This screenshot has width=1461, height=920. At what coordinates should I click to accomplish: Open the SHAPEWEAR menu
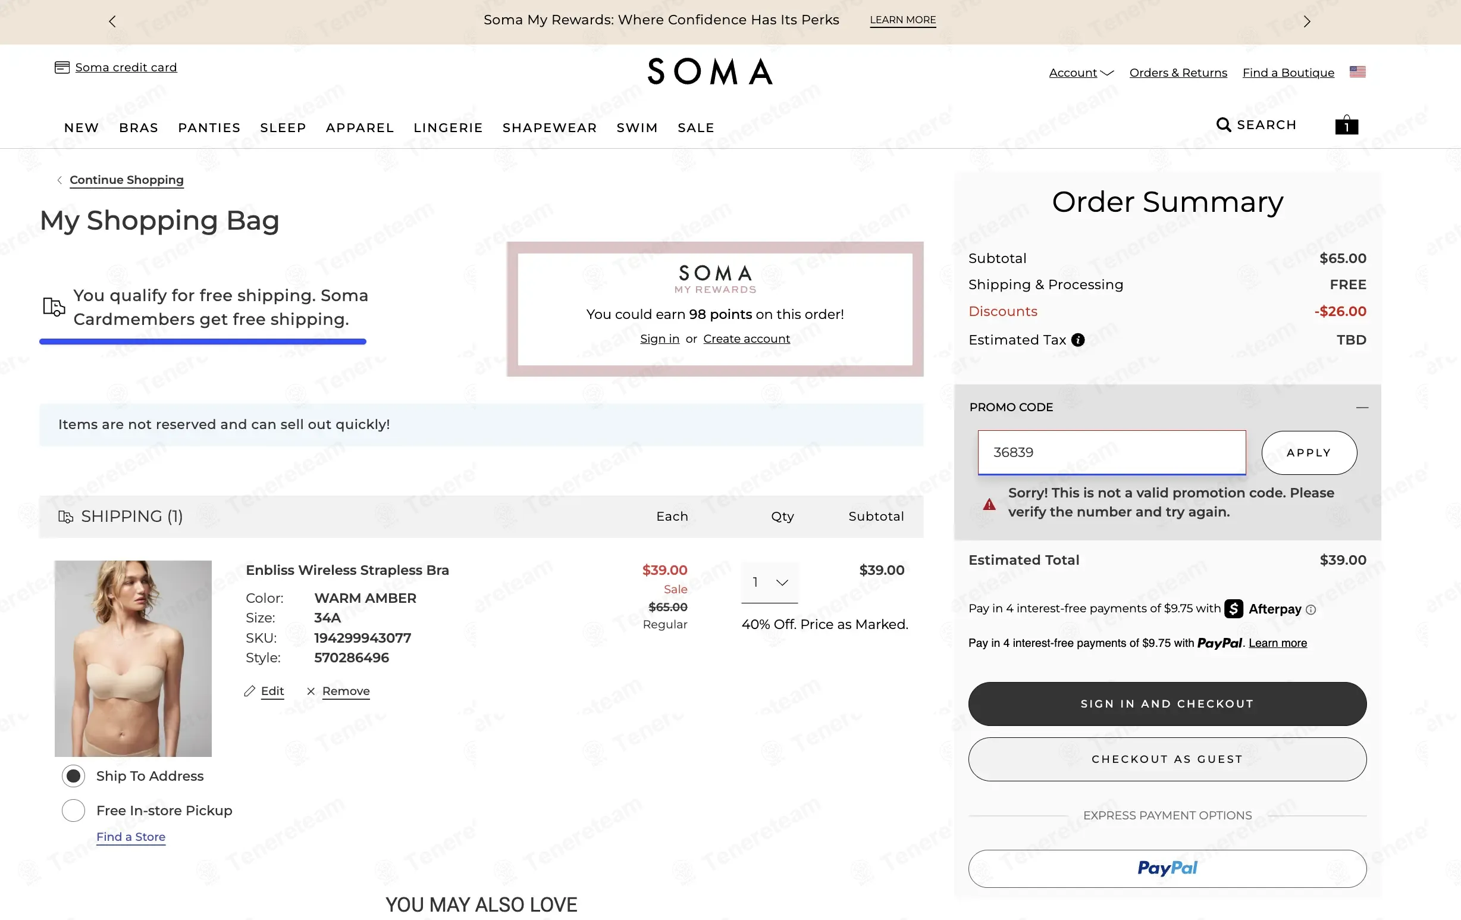(x=549, y=127)
